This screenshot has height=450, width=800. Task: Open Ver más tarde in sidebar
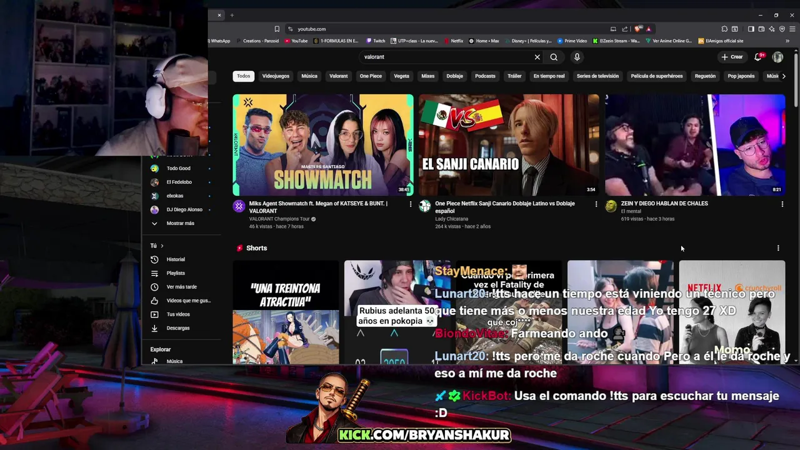click(x=181, y=287)
